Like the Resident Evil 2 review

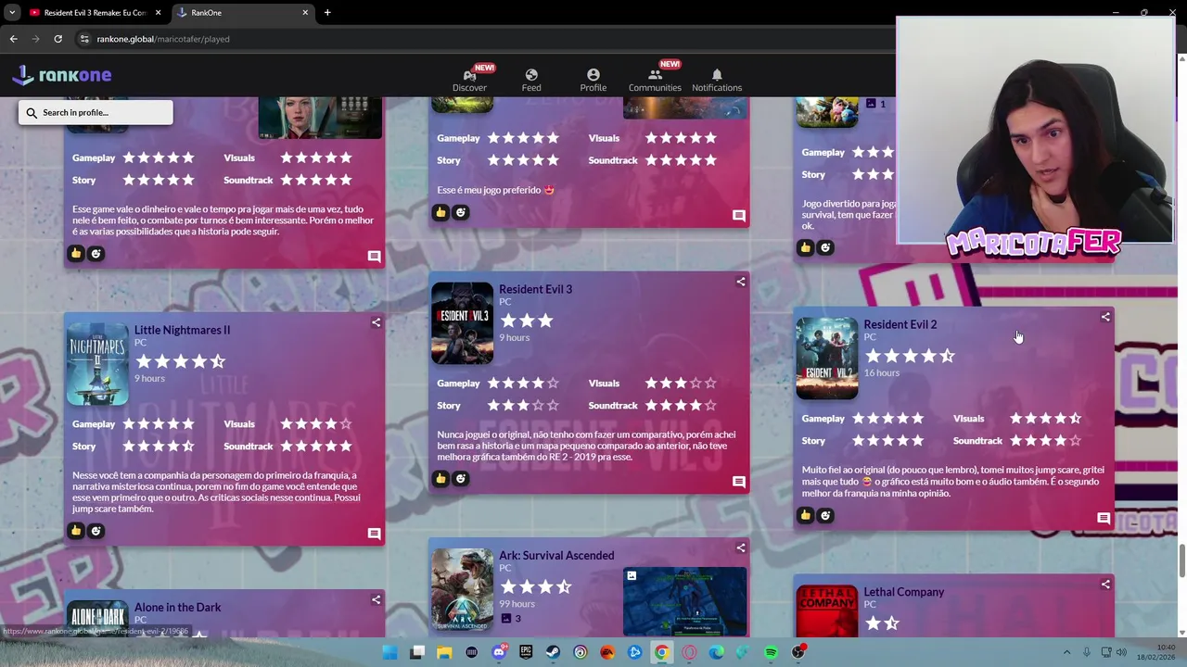click(x=806, y=515)
